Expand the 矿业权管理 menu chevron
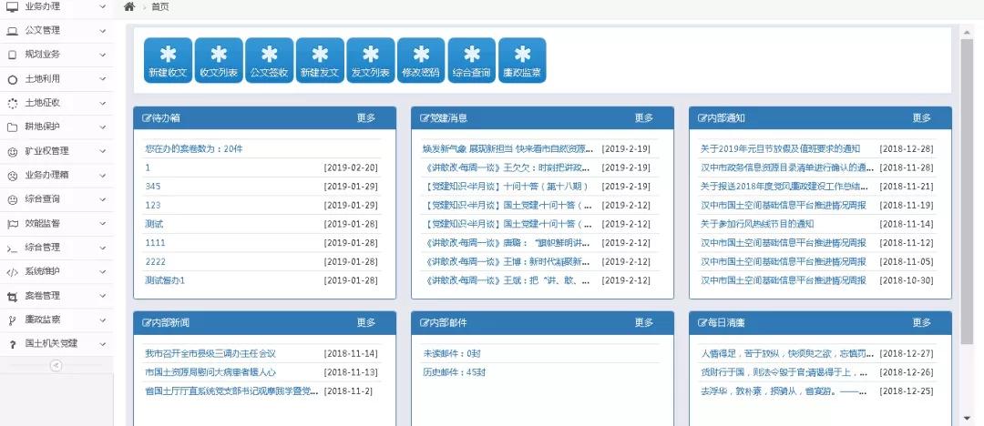The image size is (984, 426). tap(102, 151)
